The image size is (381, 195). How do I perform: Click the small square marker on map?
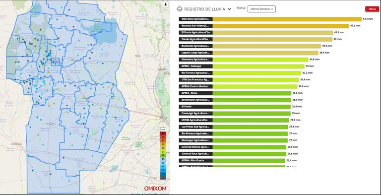pos(56,62)
